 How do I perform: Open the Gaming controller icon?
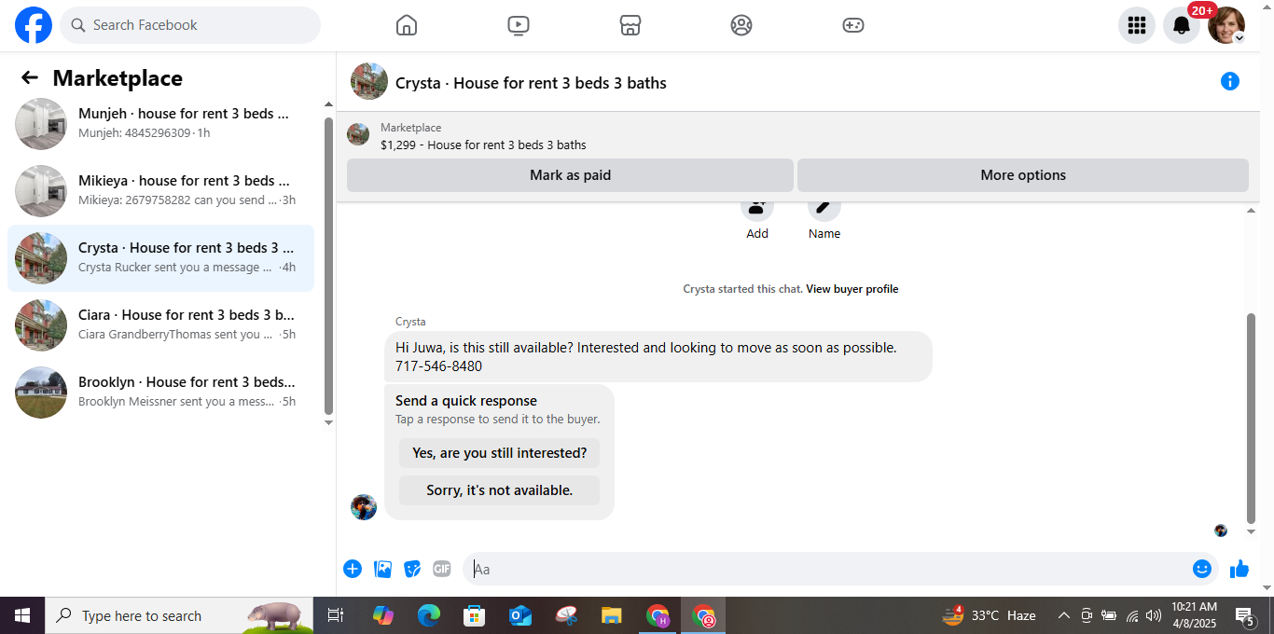click(x=853, y=25)
